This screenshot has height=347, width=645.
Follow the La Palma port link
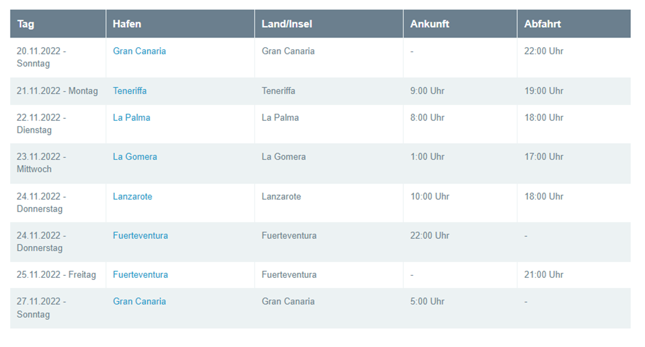click(131, 118)
